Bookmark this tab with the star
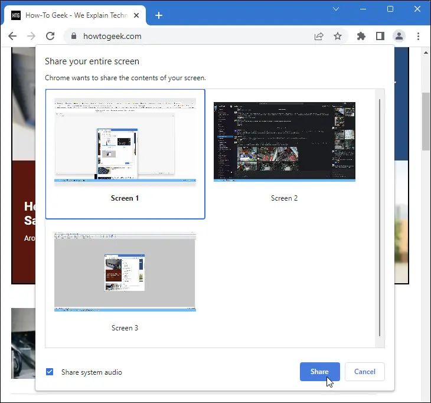Screen dimensions: 431x403 338,36
